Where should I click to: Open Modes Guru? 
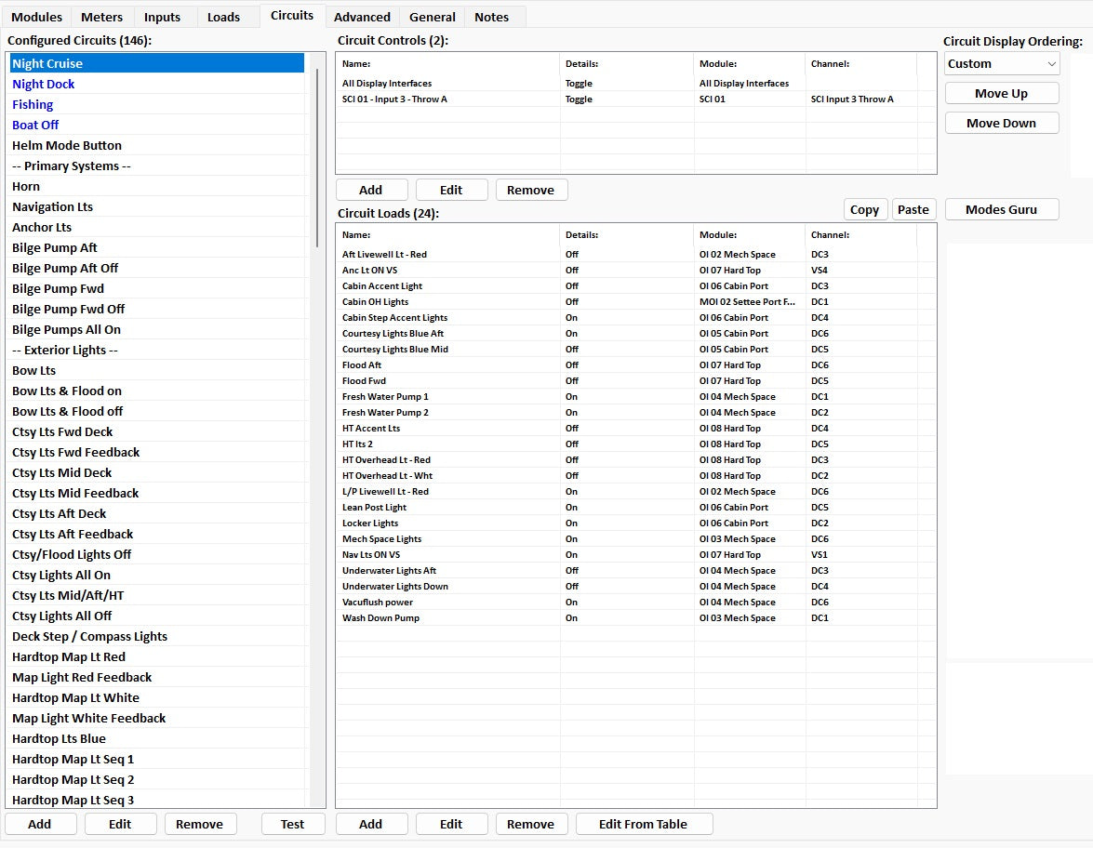click(1001, 209)
